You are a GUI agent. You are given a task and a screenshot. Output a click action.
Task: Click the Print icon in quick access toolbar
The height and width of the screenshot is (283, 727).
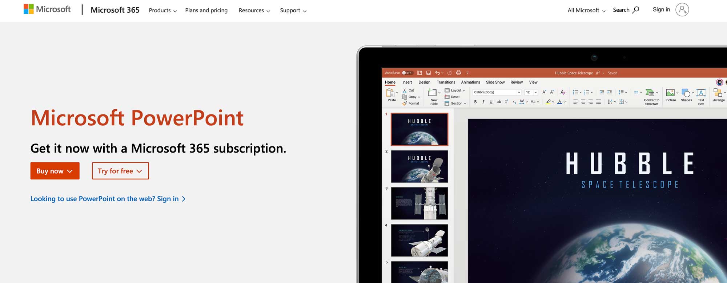[x=458, y=73]
